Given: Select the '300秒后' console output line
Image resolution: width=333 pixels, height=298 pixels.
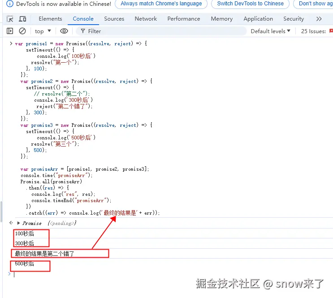Looking at the screenshot, I should (24, 243).
